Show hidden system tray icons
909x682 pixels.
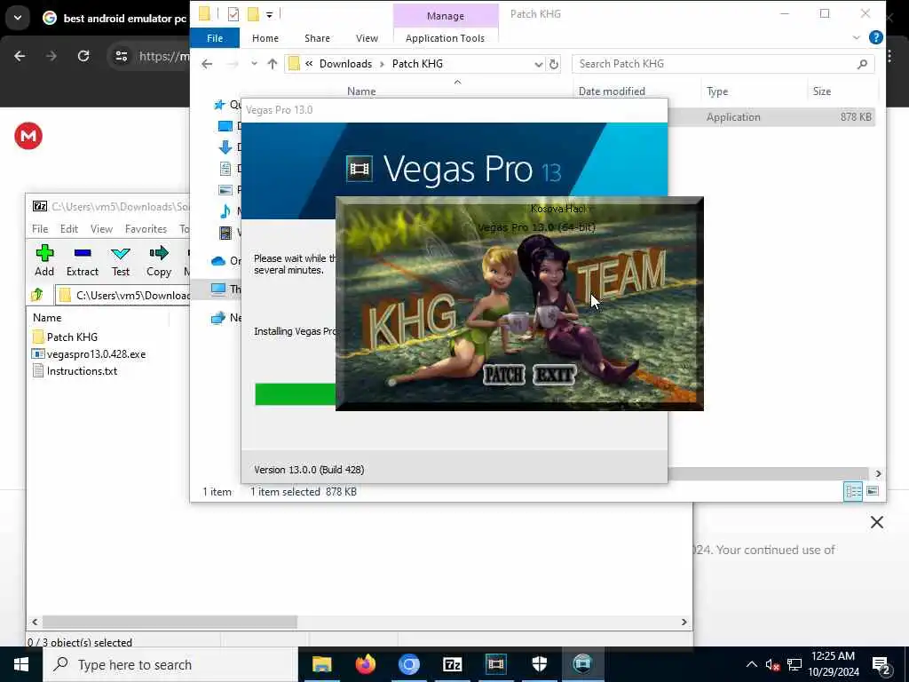point(751,664)
